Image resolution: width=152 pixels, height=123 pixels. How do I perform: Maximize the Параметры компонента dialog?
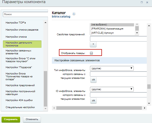coord(142,2)
